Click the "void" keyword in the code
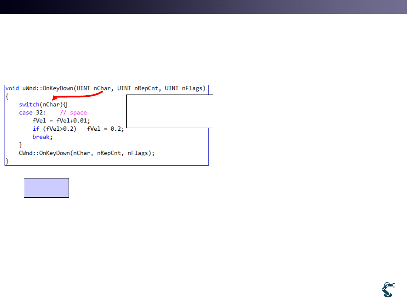407x305 pixels. 12,88
